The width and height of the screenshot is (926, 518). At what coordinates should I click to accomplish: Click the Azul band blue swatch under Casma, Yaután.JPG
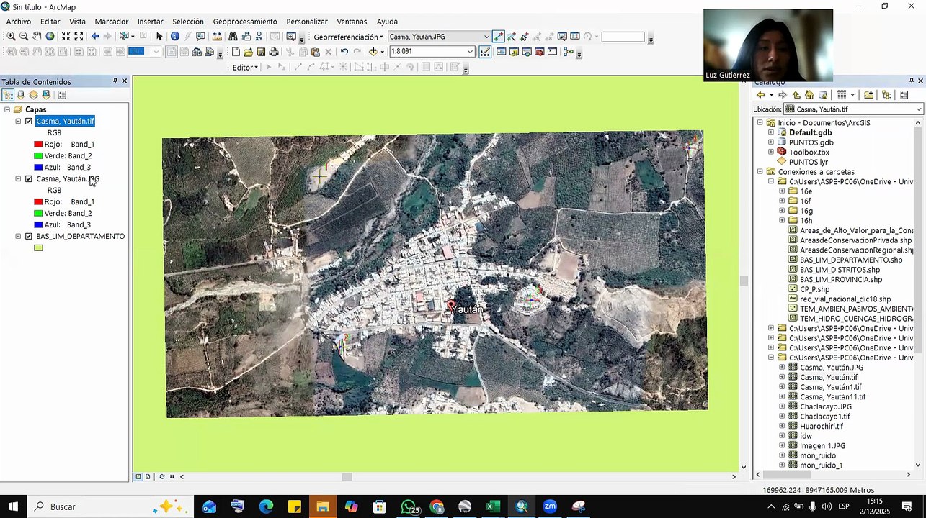pos(38,225)
